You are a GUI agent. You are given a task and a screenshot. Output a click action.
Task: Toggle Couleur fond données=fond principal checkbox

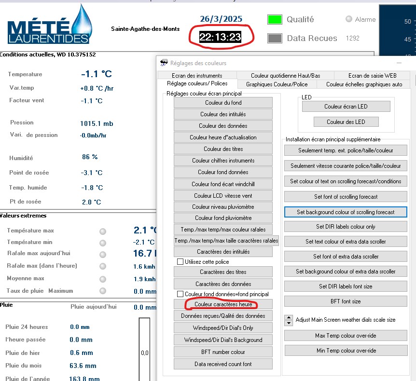(180, 294)
